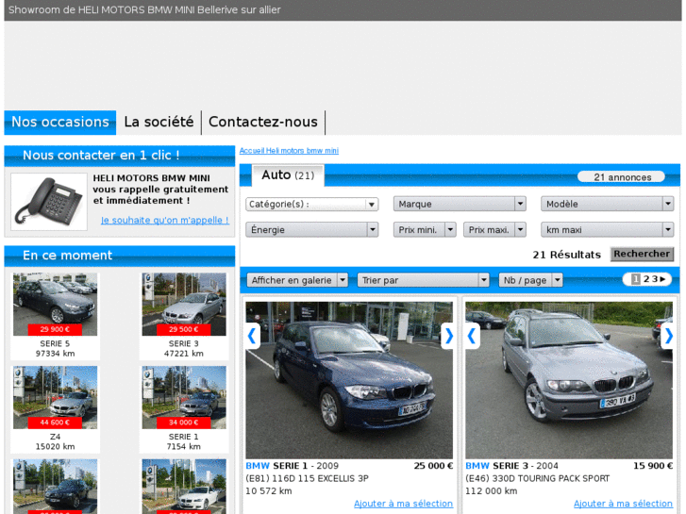The image size is (686, 514).
Task: Click the BMW SERIE 1 - 2009 title
Action: pyautogui.click(x=293, y=466)
